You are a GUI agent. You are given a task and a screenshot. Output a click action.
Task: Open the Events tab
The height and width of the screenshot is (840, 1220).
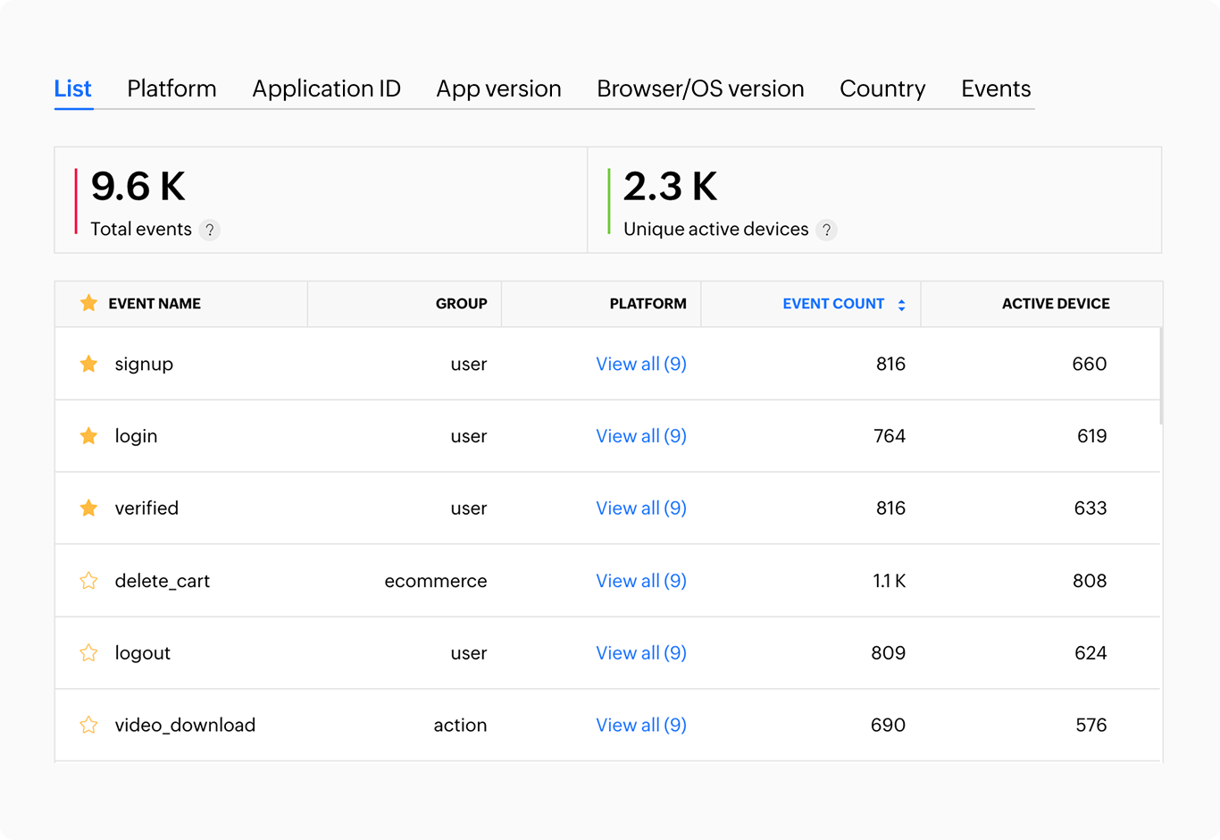tap(996, 88)
